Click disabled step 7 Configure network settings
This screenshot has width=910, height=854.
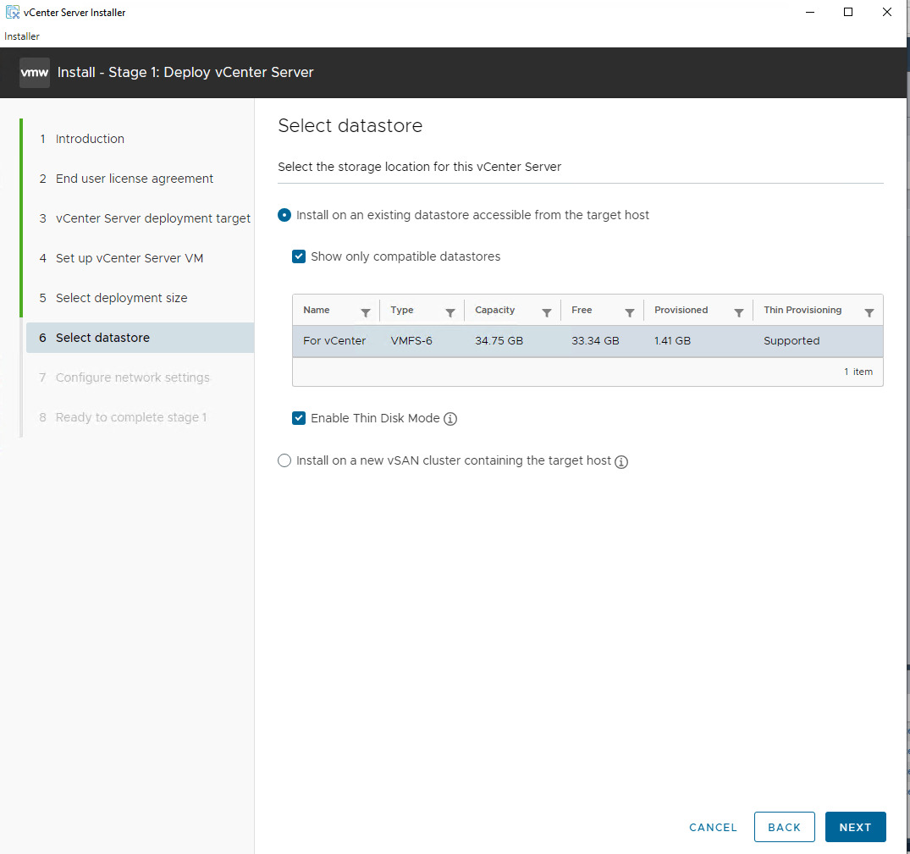click(x=124, y=377)
